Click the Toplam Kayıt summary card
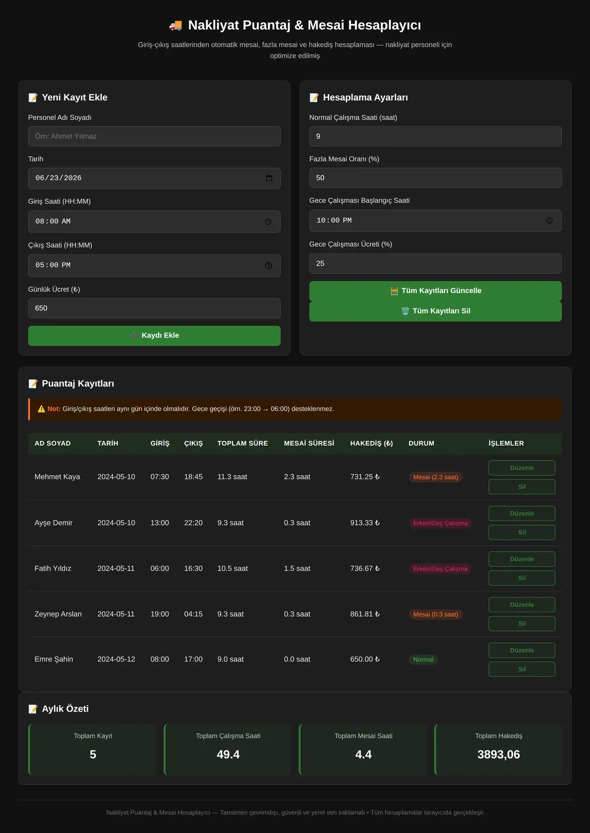 click(x=92, y=749)
